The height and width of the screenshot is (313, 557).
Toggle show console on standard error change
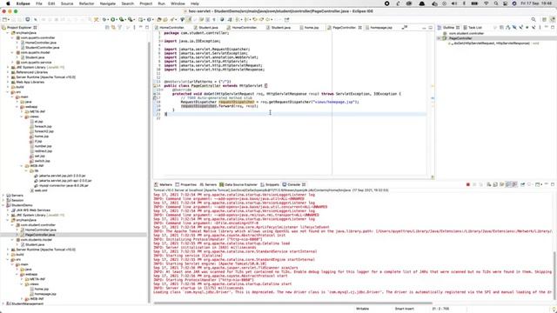click(x=514, y=184)
